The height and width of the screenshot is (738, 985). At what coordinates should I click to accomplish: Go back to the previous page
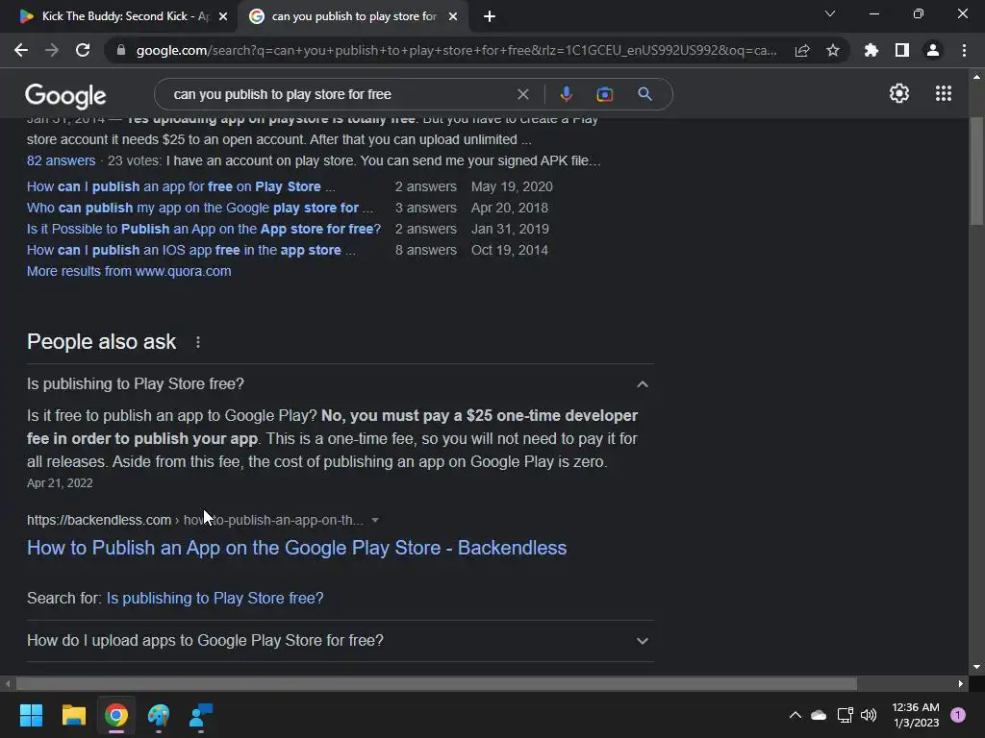tap(21, 50)
